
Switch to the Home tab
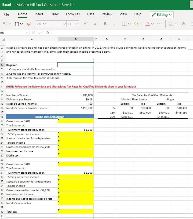23,14
